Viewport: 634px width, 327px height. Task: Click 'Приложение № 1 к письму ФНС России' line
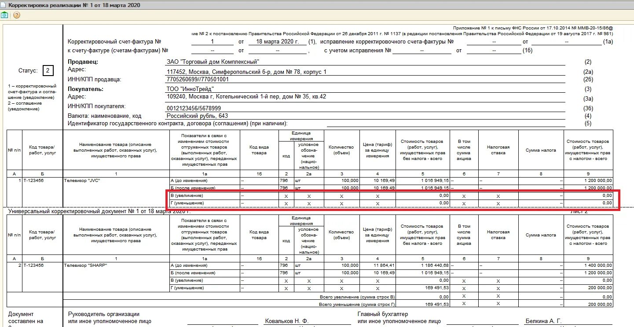click(533, 28)
